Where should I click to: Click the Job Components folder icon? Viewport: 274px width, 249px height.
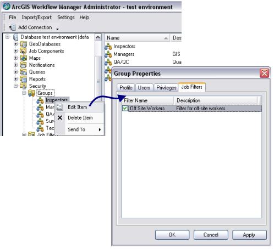[x=23, y=51]
